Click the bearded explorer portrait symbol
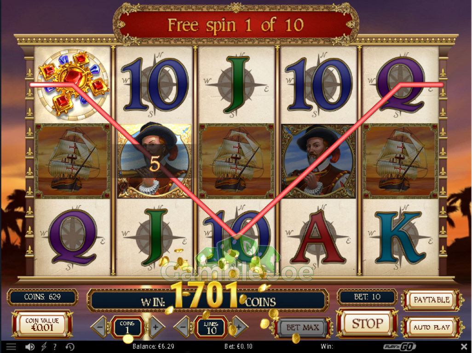The width and height of the screenshot is (472, 353). (x=318, y=161)
